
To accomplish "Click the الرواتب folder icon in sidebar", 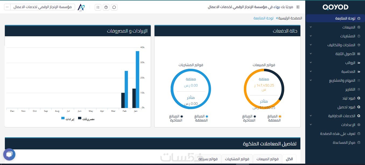I will (x=359, y=63).
